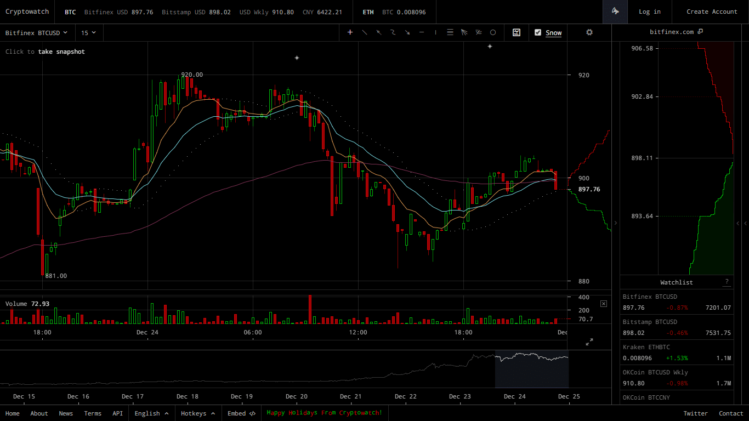749x421 pixels.
Task: Open the About page
Action: (x=39, y=413)
